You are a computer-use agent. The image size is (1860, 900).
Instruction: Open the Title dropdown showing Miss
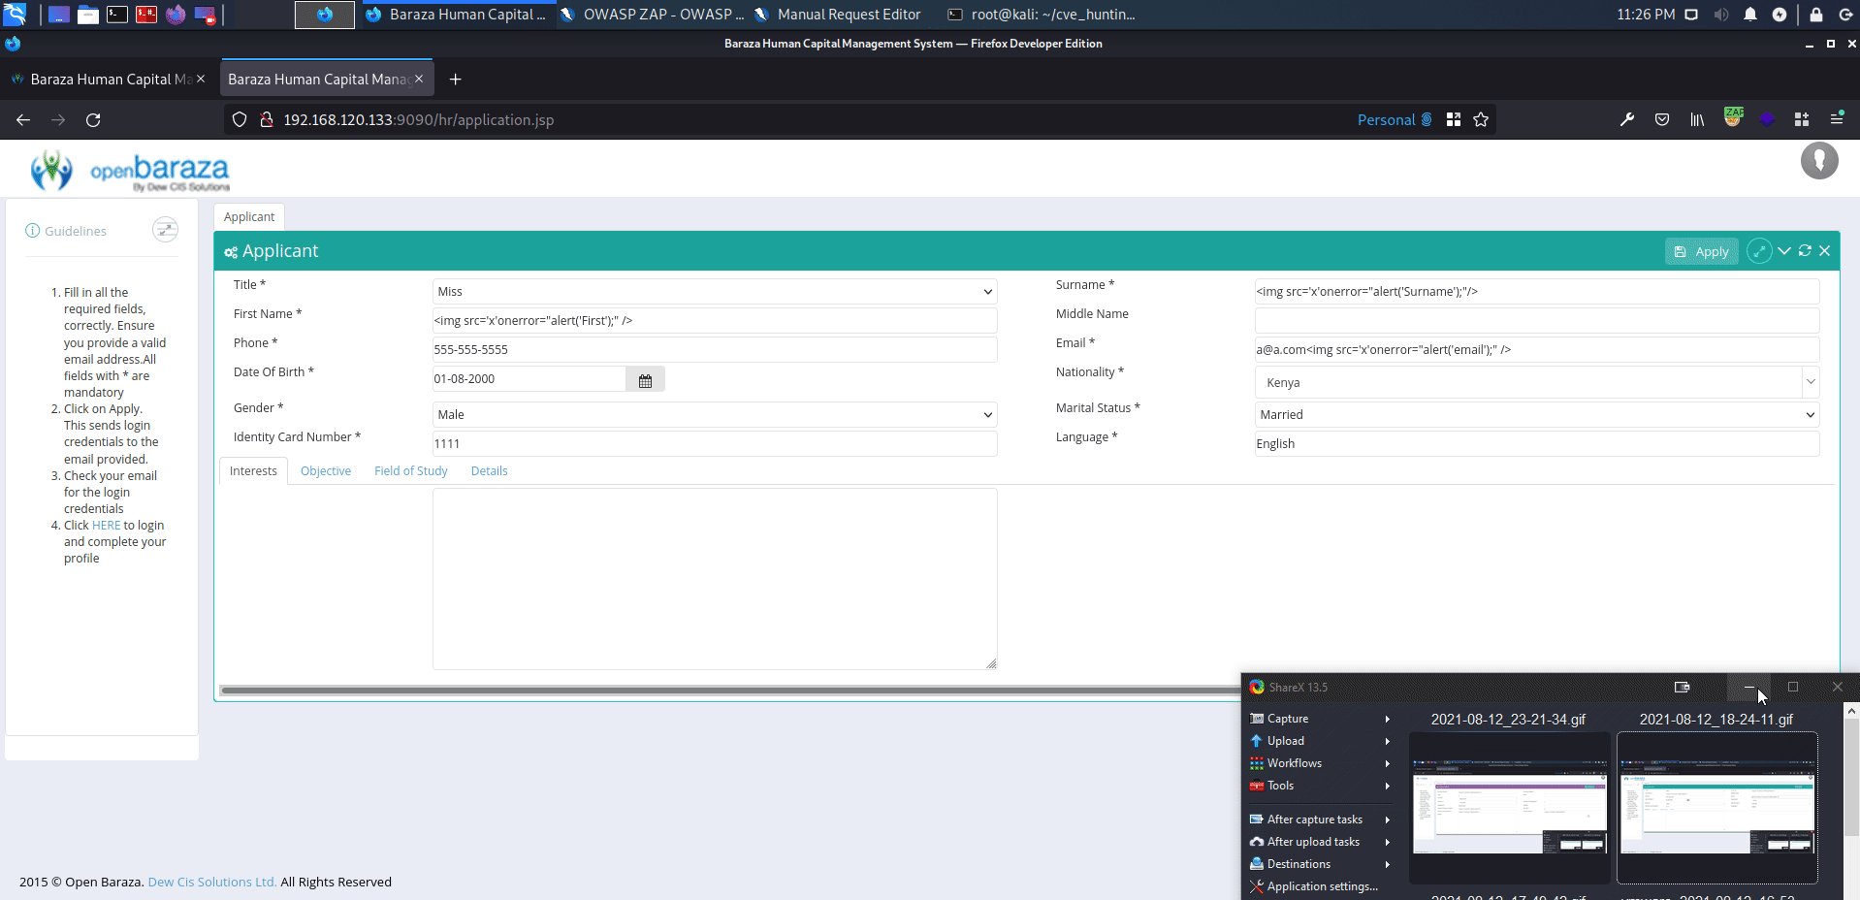click(x=715, y=292)
